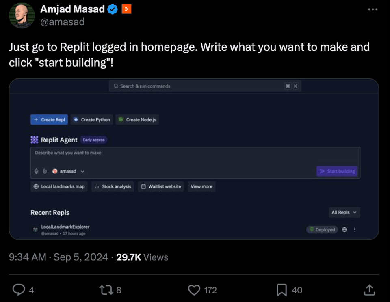Click the attachment paperclip icon
Image resolution: width=390 pixels, height=302 pixels.
click(45, 171)
